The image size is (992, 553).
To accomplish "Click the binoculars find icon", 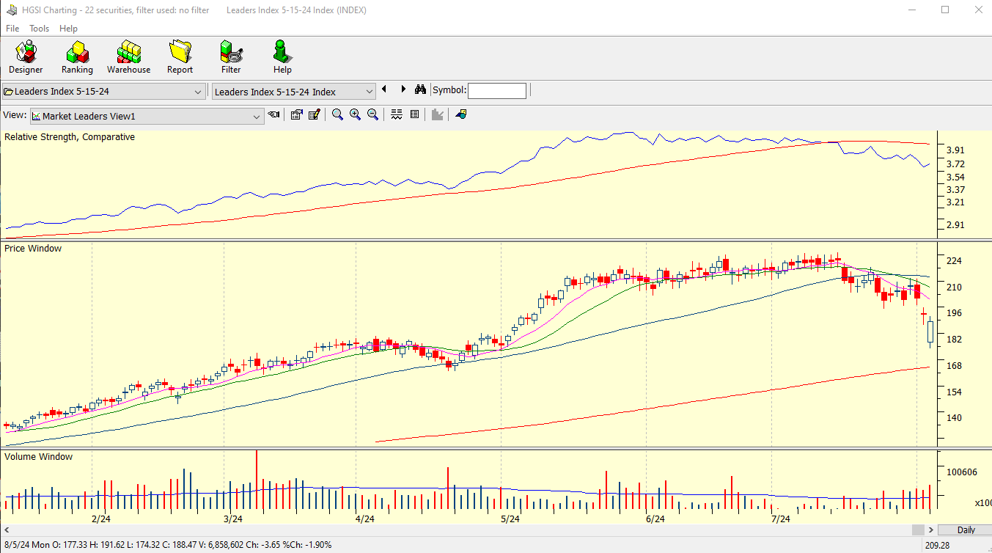I will click(x=420, y=89).
